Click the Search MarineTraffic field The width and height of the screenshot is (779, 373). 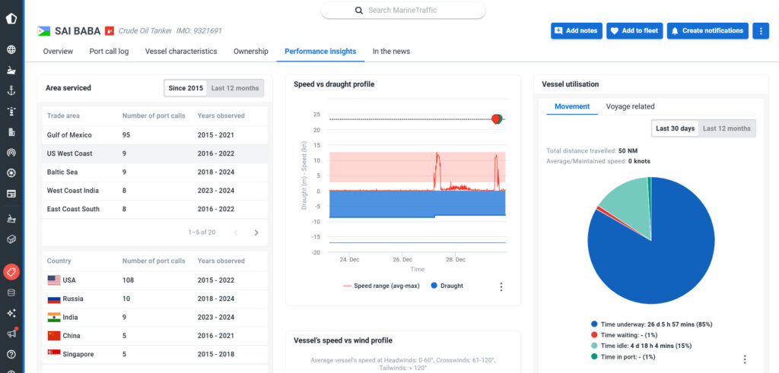403,10
